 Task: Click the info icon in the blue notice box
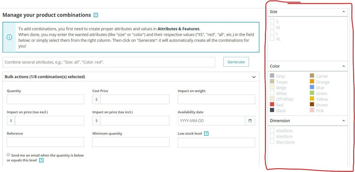10,37
